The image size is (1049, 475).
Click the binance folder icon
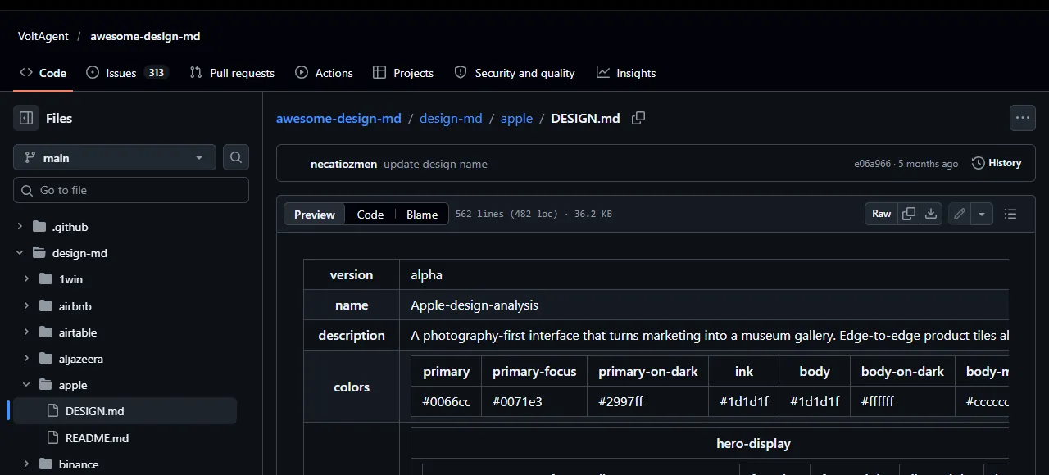pyautogui.click(x=46, y=464)
